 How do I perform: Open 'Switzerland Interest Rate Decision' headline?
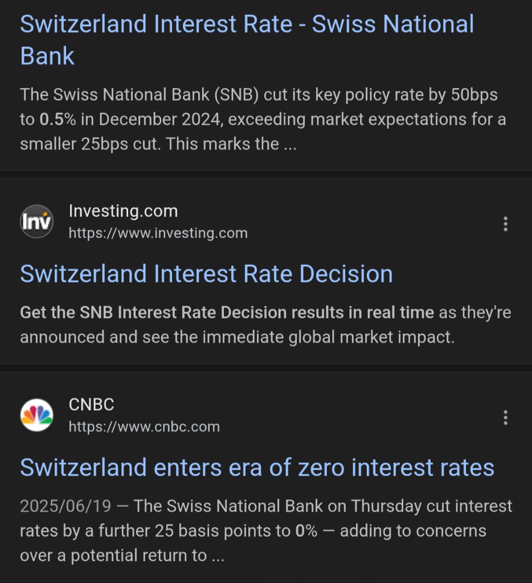(x=206, y=274)
